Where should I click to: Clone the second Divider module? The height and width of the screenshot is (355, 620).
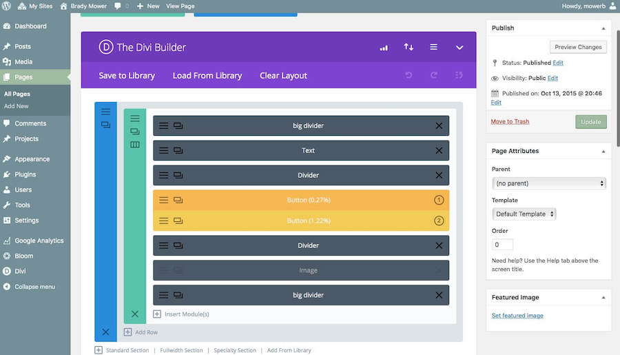pyautogui.click(x=178, y=246)
